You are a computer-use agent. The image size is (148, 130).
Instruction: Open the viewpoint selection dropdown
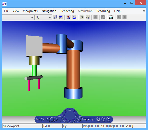point(18,17)
